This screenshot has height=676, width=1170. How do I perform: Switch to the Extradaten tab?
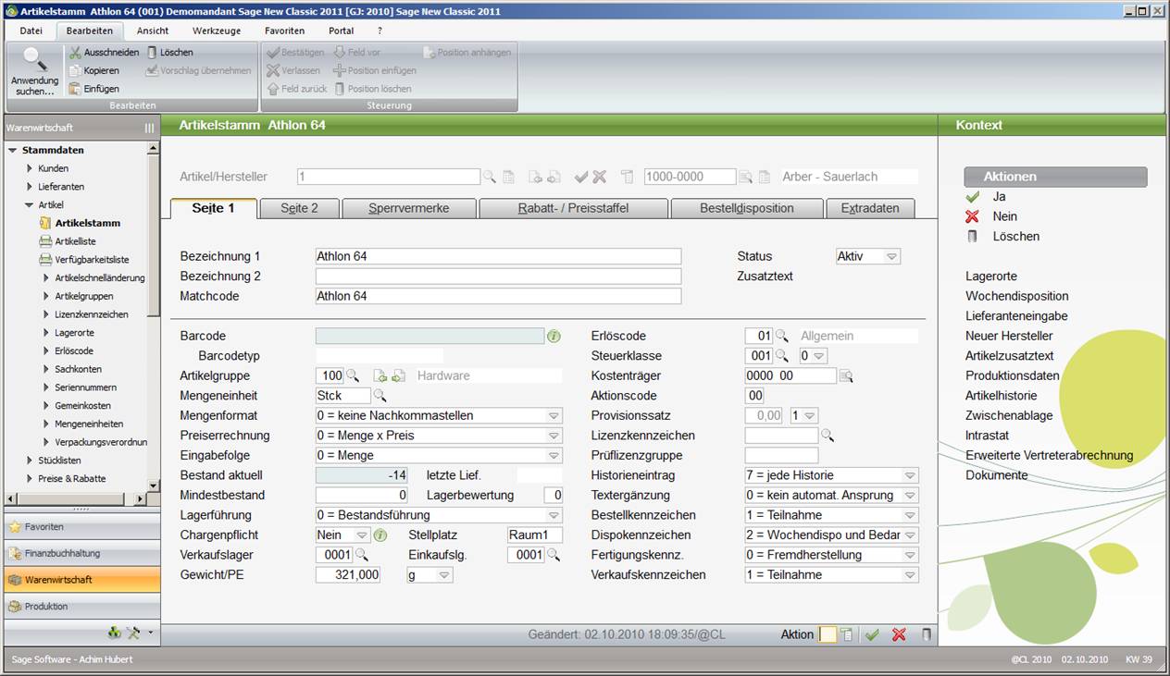coord(870,208)
